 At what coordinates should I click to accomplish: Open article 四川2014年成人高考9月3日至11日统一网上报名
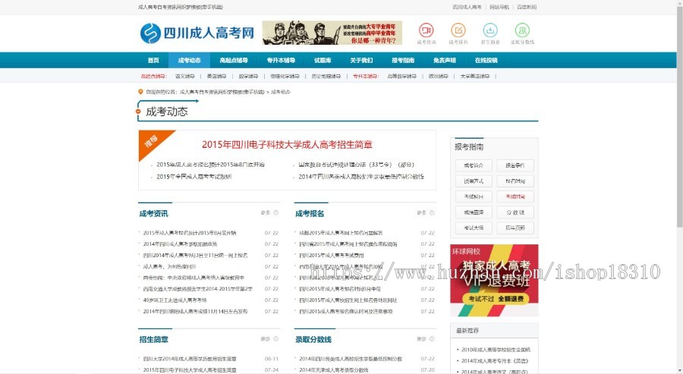195,255
